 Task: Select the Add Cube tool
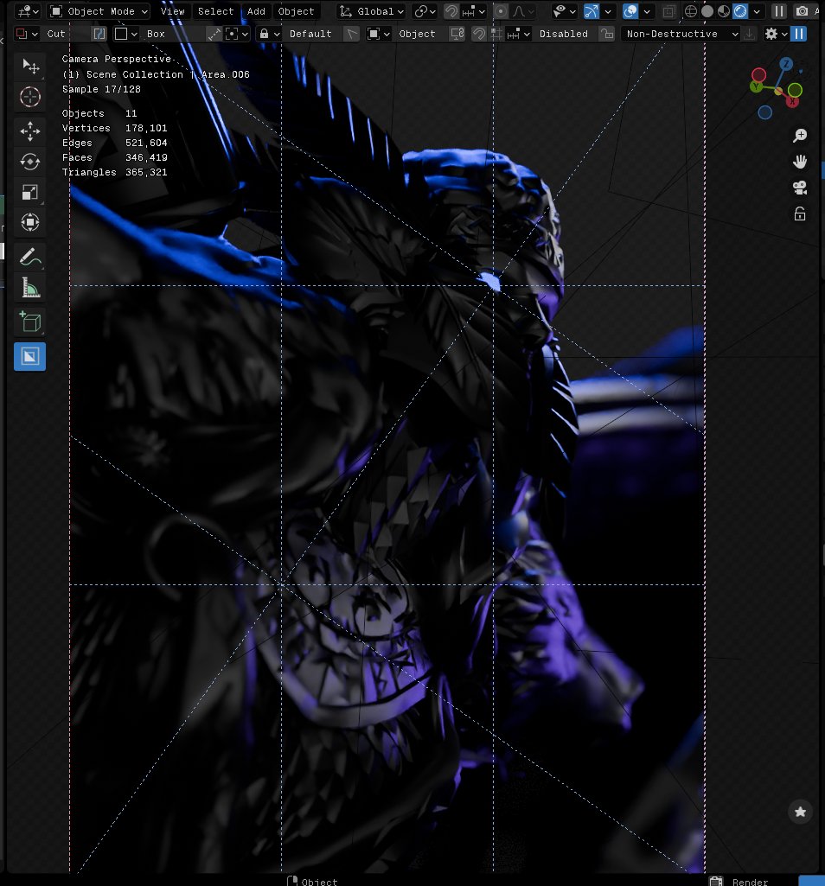[x=30, y=322]
